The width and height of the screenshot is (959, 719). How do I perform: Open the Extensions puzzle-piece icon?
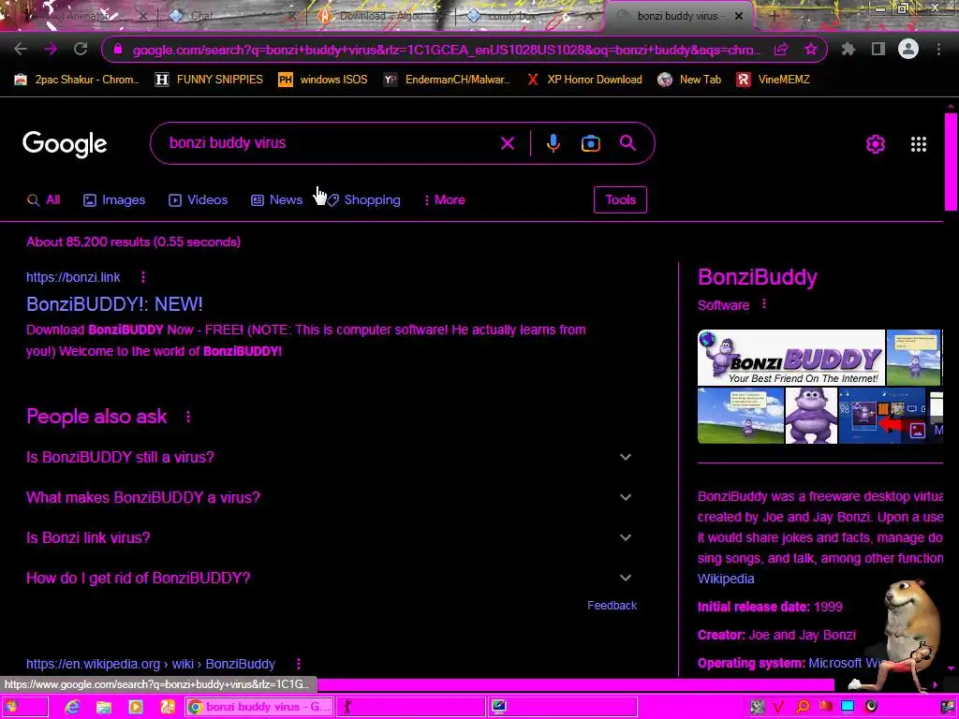coord(848,49)
